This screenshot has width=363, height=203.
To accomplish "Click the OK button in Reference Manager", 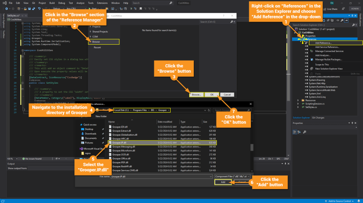I will click(x=212, y=94).
